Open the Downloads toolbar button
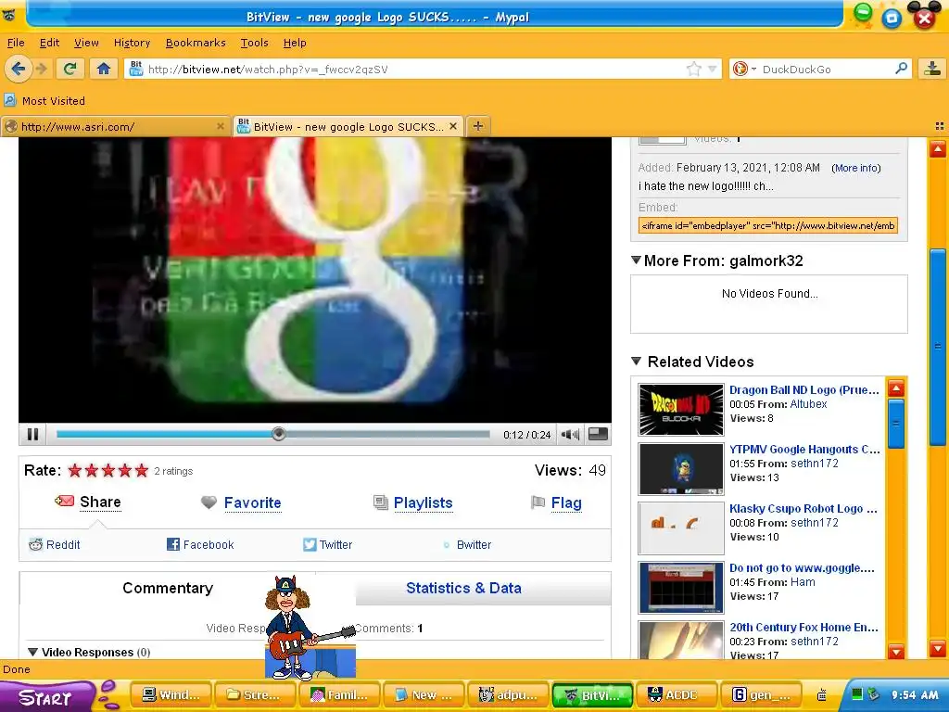 tap(932, 69)
